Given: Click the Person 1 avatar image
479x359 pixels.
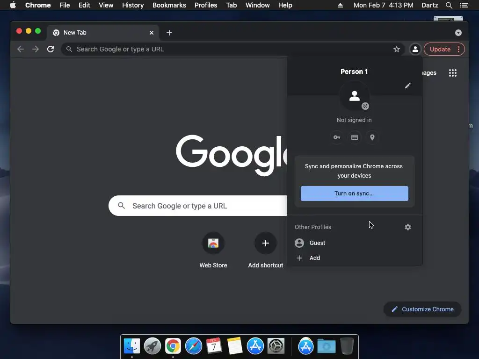Looking at the screenshot, I should (x=355, y=96).
